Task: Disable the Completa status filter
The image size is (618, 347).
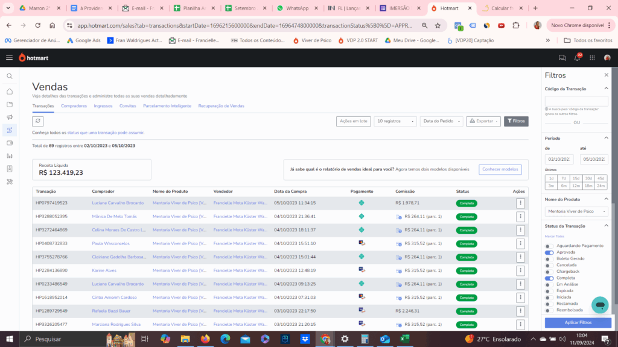Action: [x=549, y=278]
